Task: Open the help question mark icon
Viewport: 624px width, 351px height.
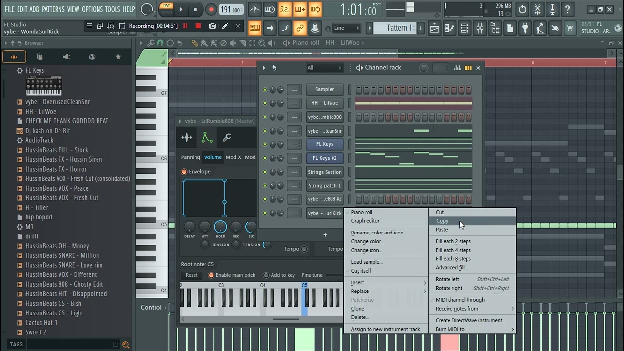Action: (x=567, y=9)
